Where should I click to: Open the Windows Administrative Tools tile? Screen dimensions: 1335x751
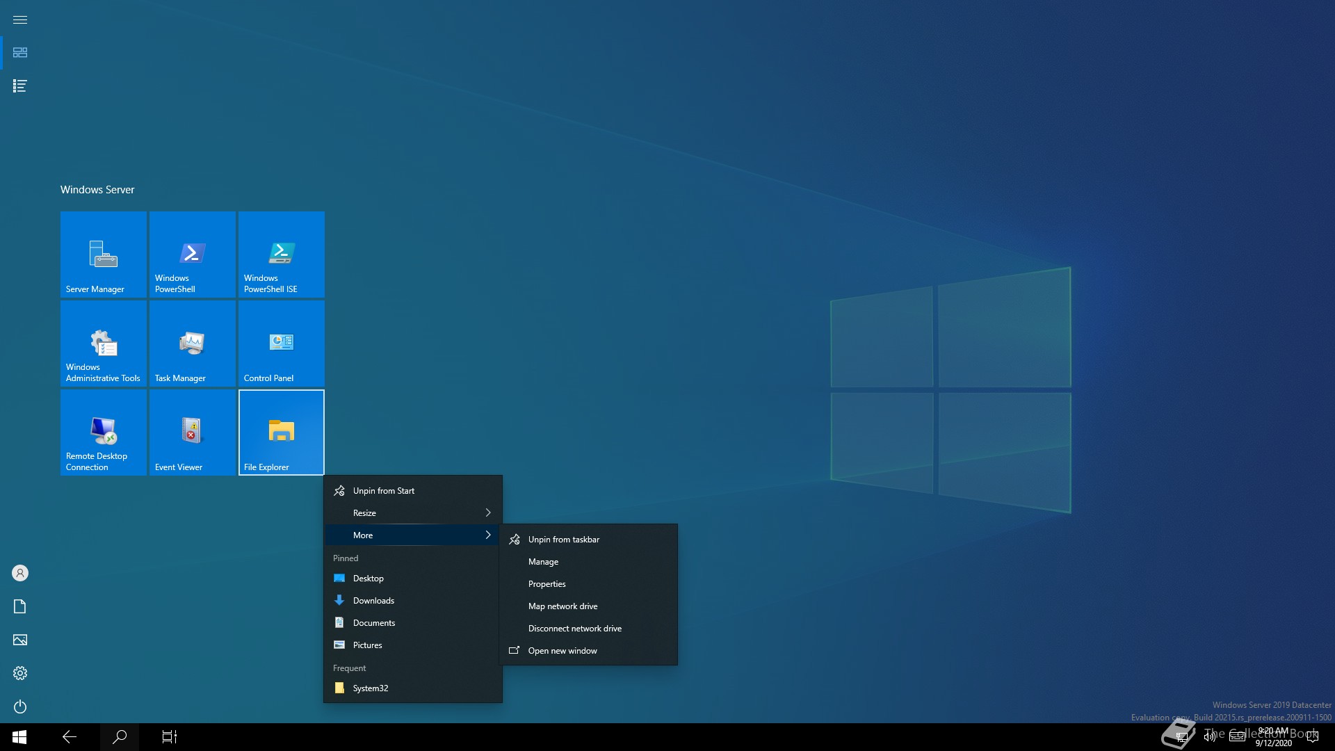[103, 344]
